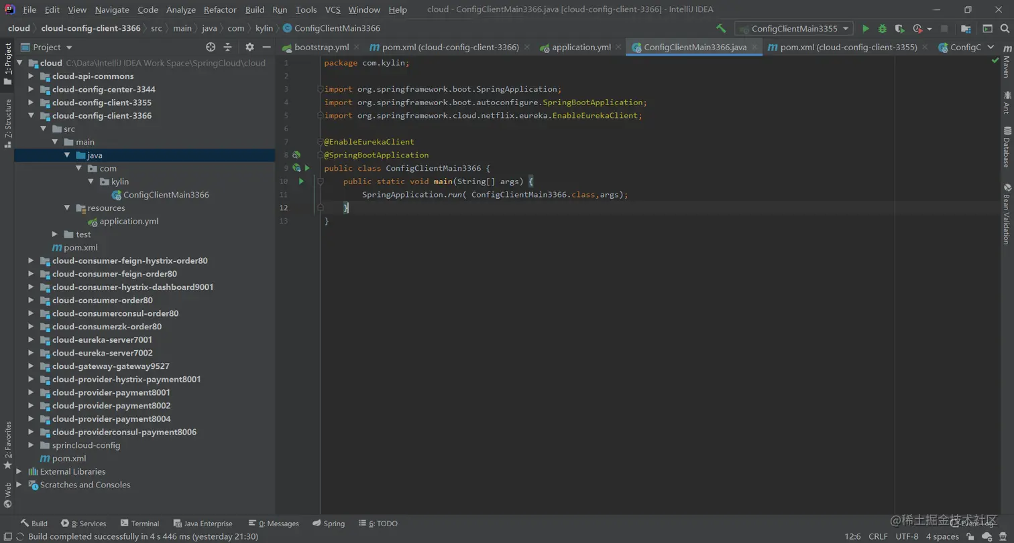The width and height of the screenshot is (1014, 543).
Task: Click the Profiler run icon in toolbar
Action: (917, 29)
